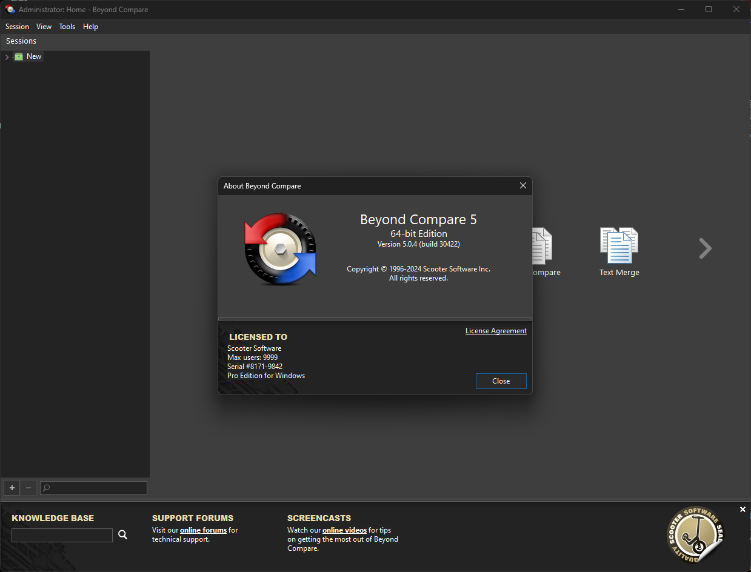Click the Beyond Compare title bar app icon
The height and width of the screenshot is (572, 751).
pos(10,10)
